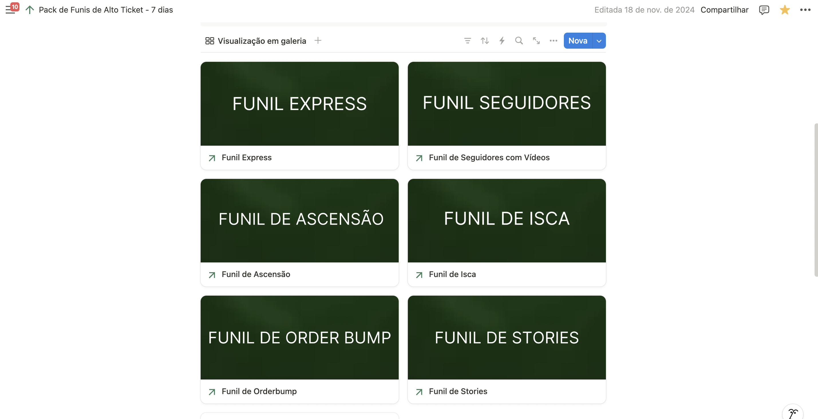Click the page title breadcrumb
This screenshot has width=818, height=419.
(106, 10)
